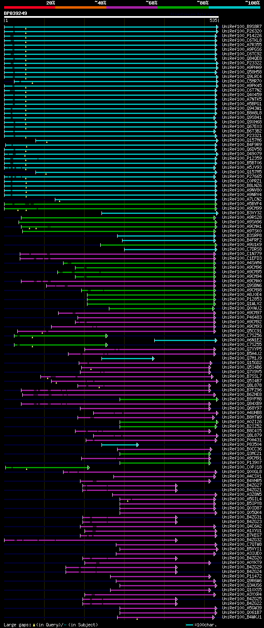Select the query ID BP039249
This screenshot has height=628, width=264.
[16, 13]
